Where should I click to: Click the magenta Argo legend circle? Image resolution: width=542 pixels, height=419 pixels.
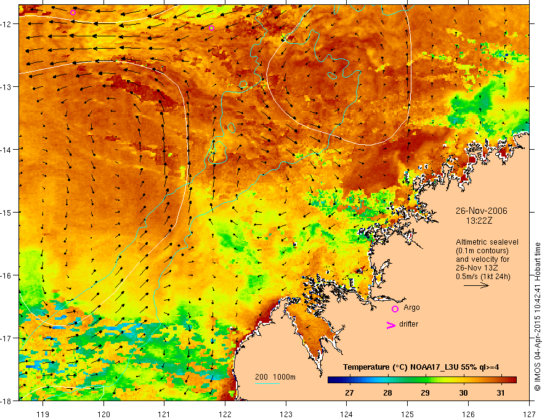click(x=395, y=309)
